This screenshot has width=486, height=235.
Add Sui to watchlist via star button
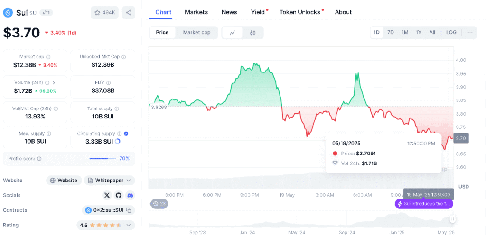[104, 13]
